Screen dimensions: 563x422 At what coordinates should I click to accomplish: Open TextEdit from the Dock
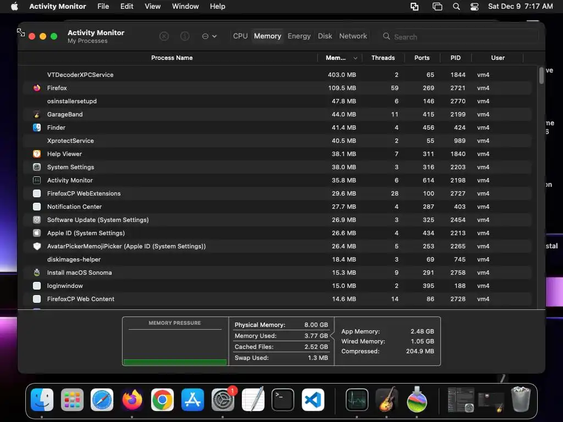253,399
